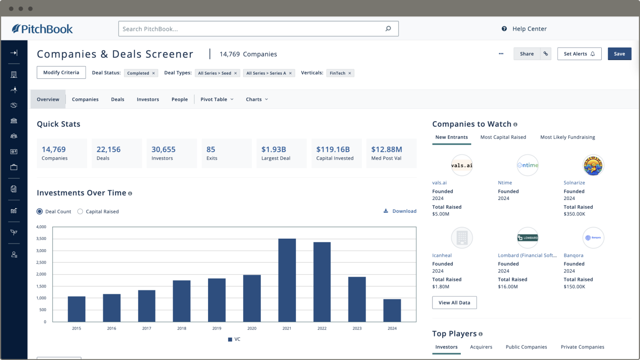Screen dimensions: 640x360
Task: Open the funds safe icon in sidebar
Action: tap(14, 152)
